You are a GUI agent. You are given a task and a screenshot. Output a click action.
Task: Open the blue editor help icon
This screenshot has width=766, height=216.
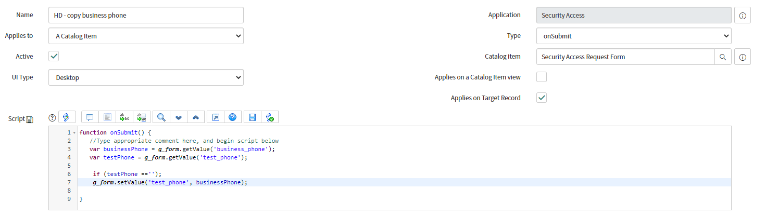tap(233, 117)
